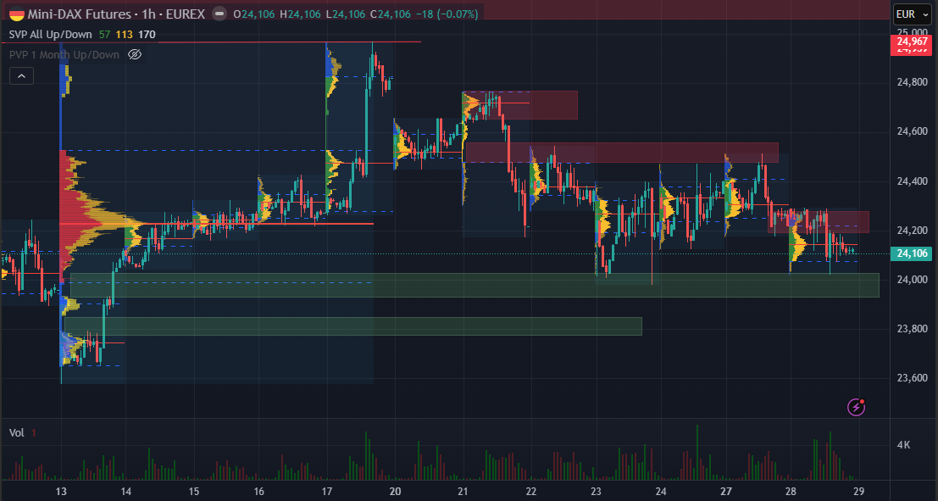This screenshot has height=501, width=938.
Task: Click date 21 on the time axis
Action: pyautogui.click(x=463, y=491)
